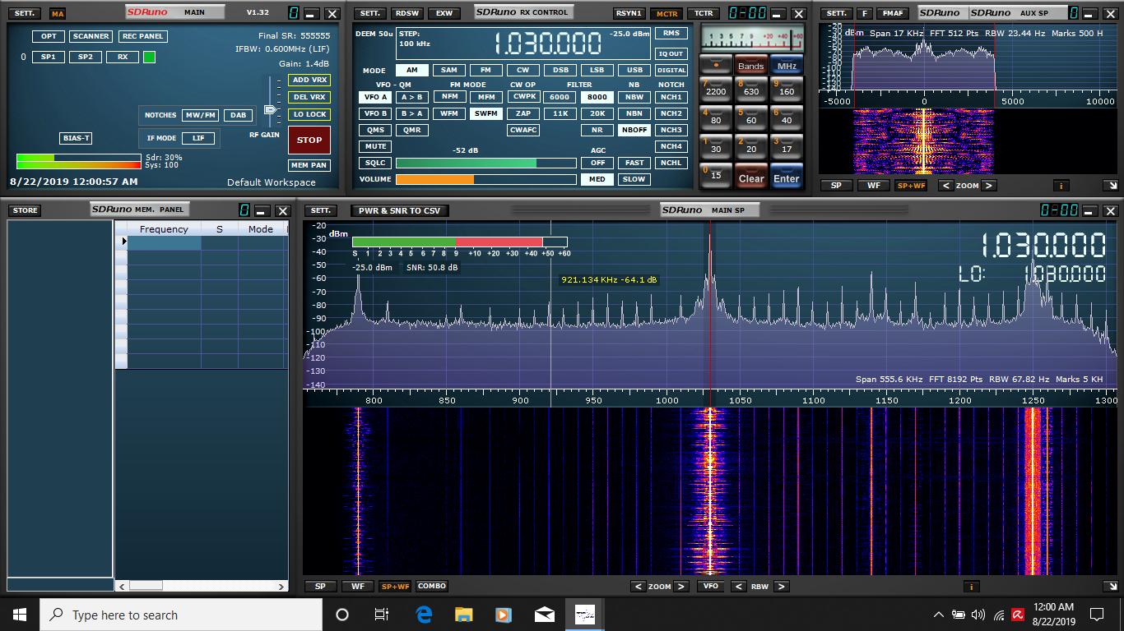Open Windows Start menu
The image size is (1124, 631).
(x=20, y=615)
